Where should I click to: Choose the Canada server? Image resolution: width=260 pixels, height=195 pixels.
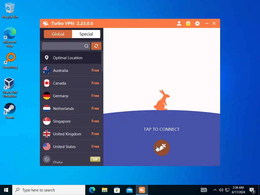point(71,83)
